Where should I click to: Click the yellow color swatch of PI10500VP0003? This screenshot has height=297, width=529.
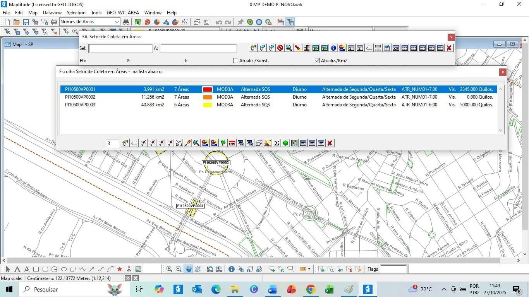208,105
